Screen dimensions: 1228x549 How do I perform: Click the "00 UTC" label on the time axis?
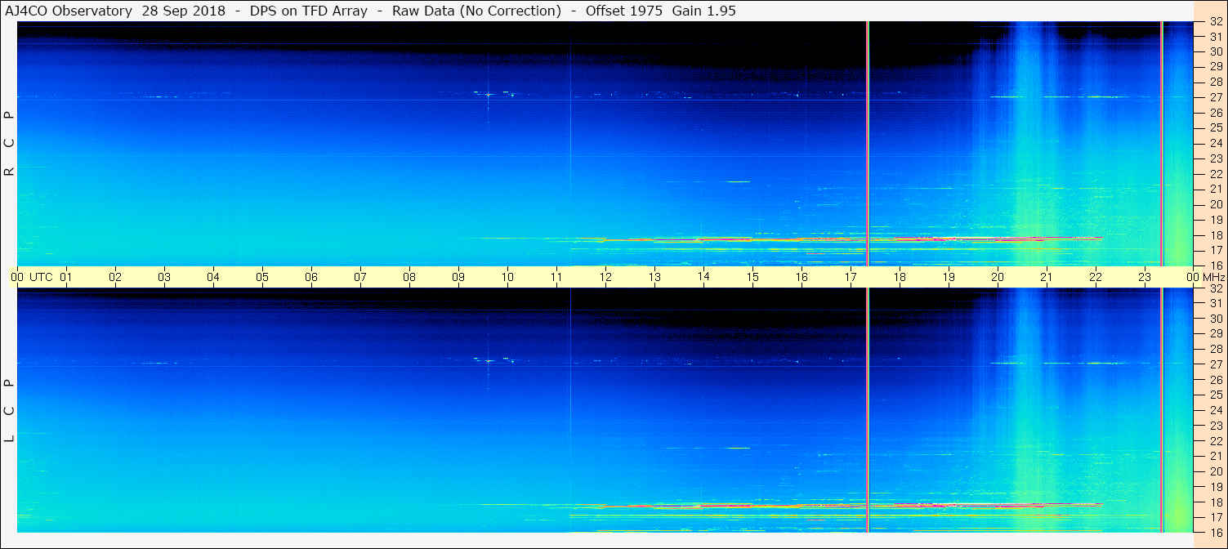click(x=31, y=277)
